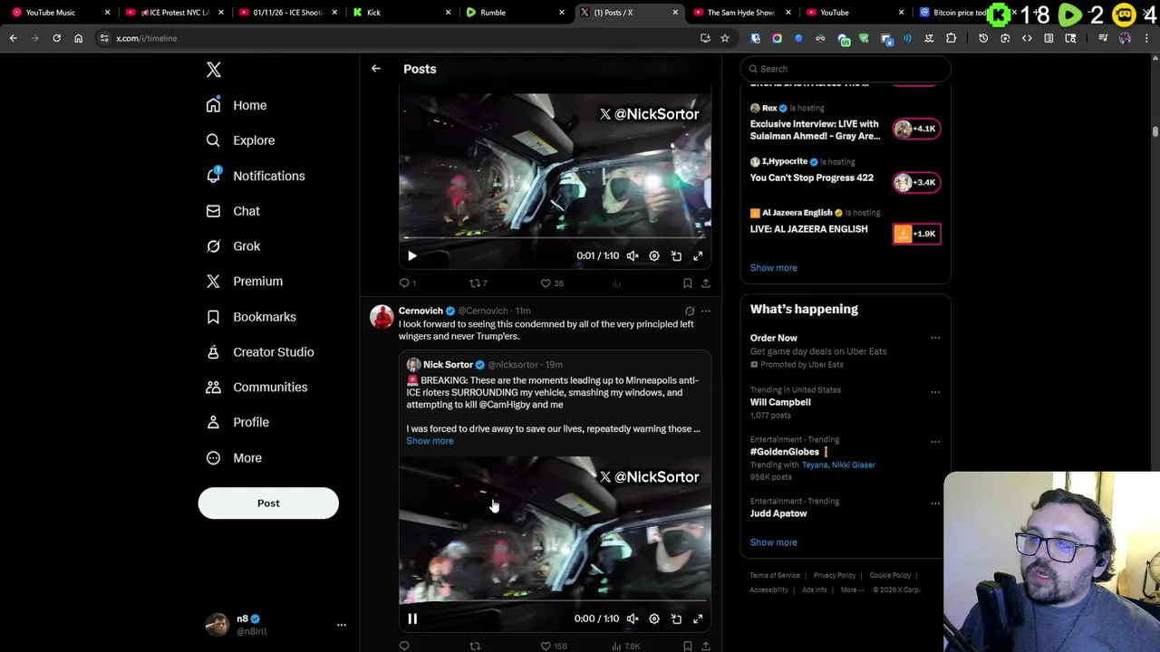The image size is (1160, 652).
Task: Repost the Cernovich post
Action: (475, 646)
